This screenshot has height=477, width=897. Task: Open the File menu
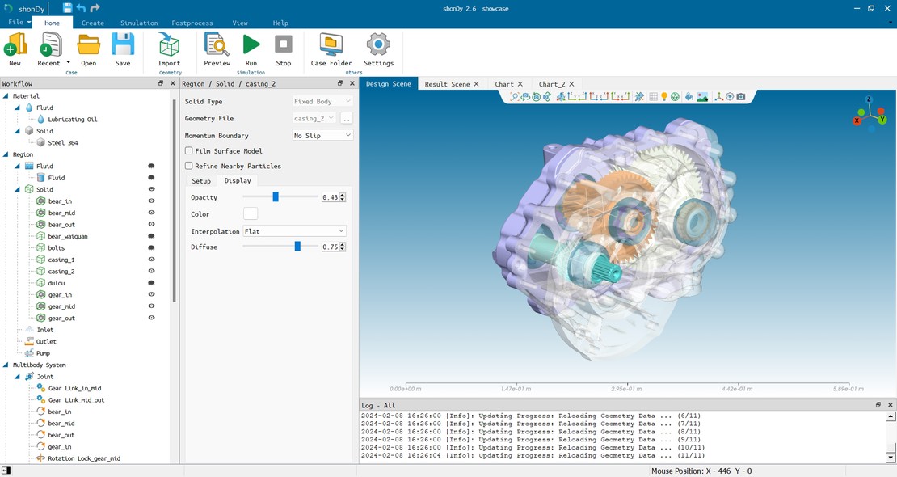19,23
